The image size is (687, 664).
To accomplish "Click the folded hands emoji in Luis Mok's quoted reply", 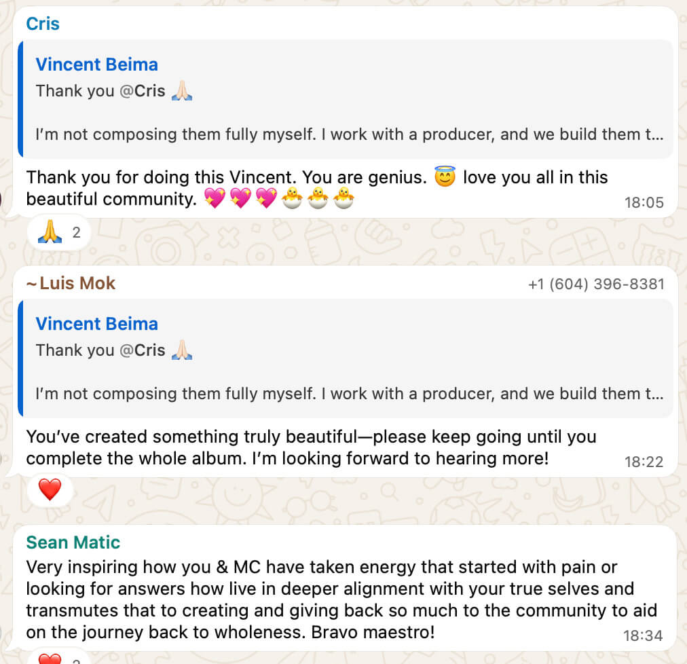I will [x=182, y=350].
